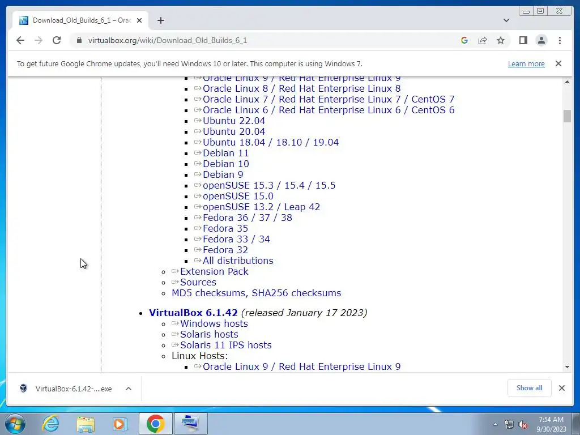Open the openSUSE 15.0 link
580x435 pixels.
pos(238,195)
